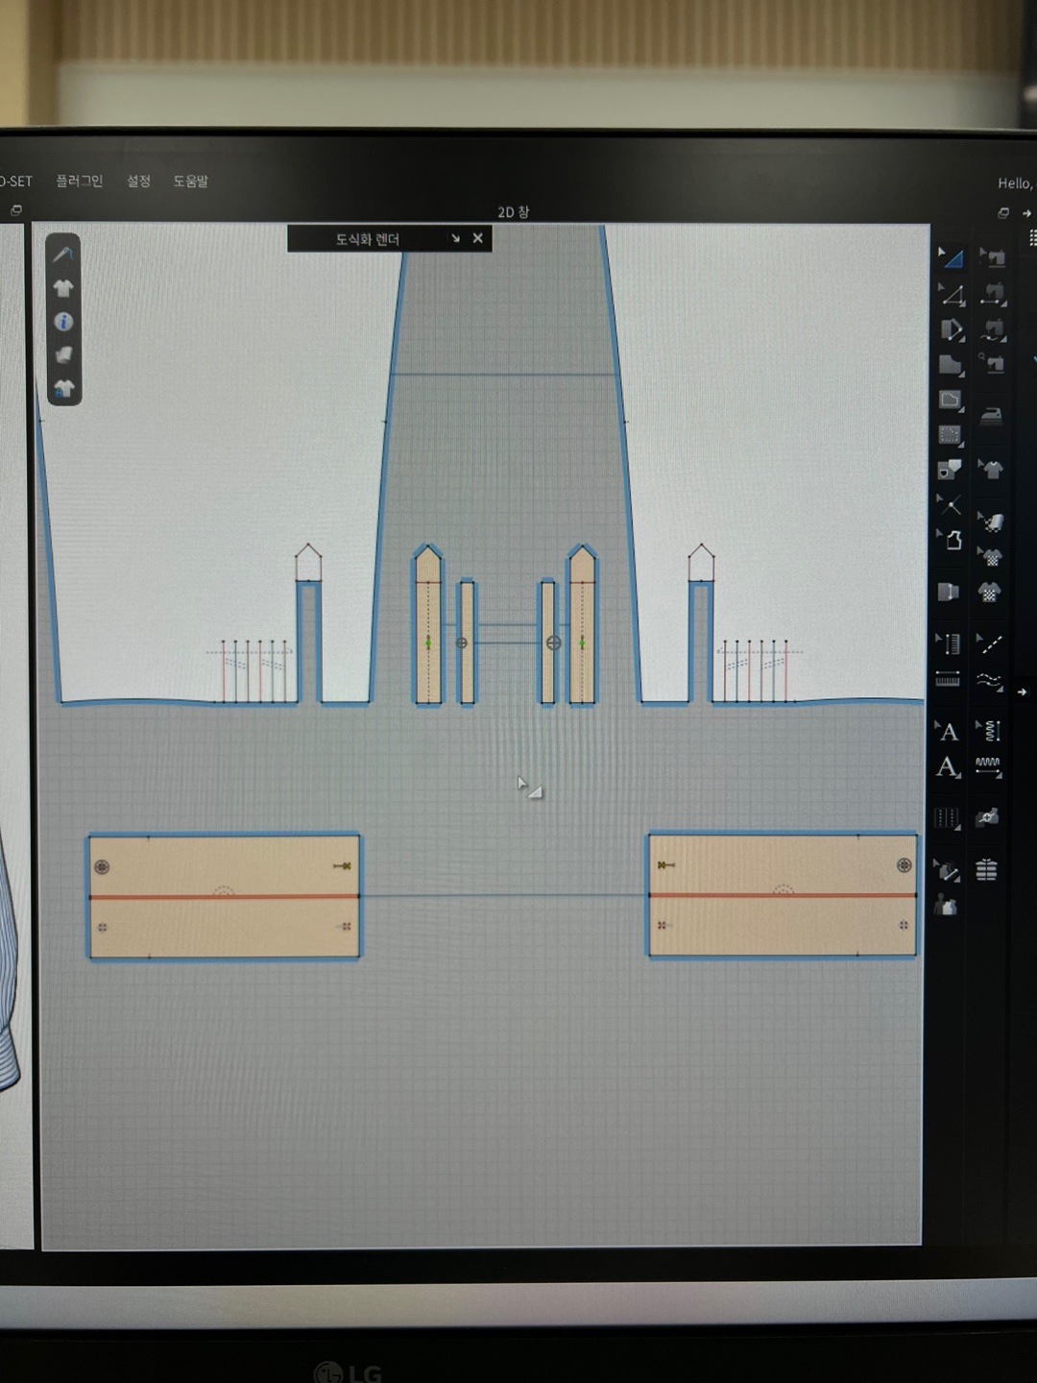Viewport: 1037px width, 1383px height.
Task: Click the blue info icon in left toolbar
Action: (63, 322)
